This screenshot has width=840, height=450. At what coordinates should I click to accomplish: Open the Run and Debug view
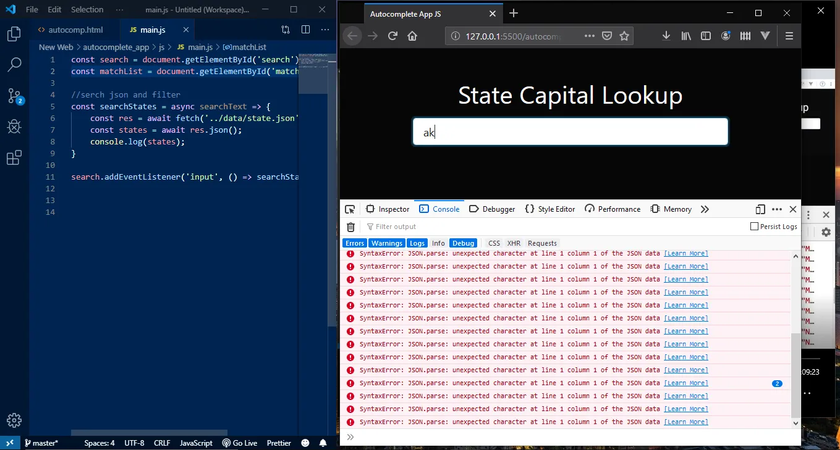click(x=14, y=127)
